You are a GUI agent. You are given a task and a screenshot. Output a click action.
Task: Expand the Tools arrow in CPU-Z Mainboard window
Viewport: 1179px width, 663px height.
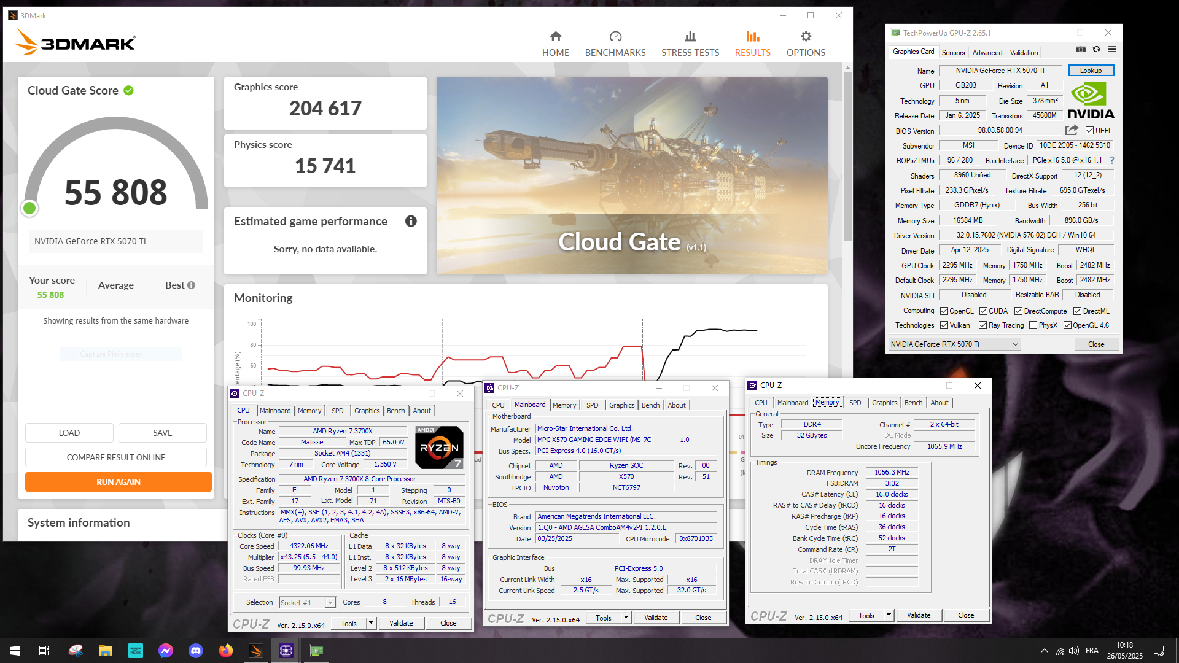click(626, 618)
